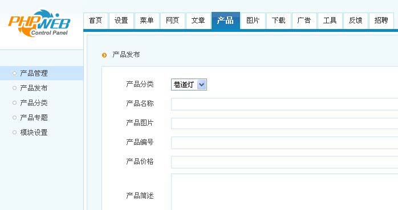Open the 设置 tab

[x=121, y=20]
